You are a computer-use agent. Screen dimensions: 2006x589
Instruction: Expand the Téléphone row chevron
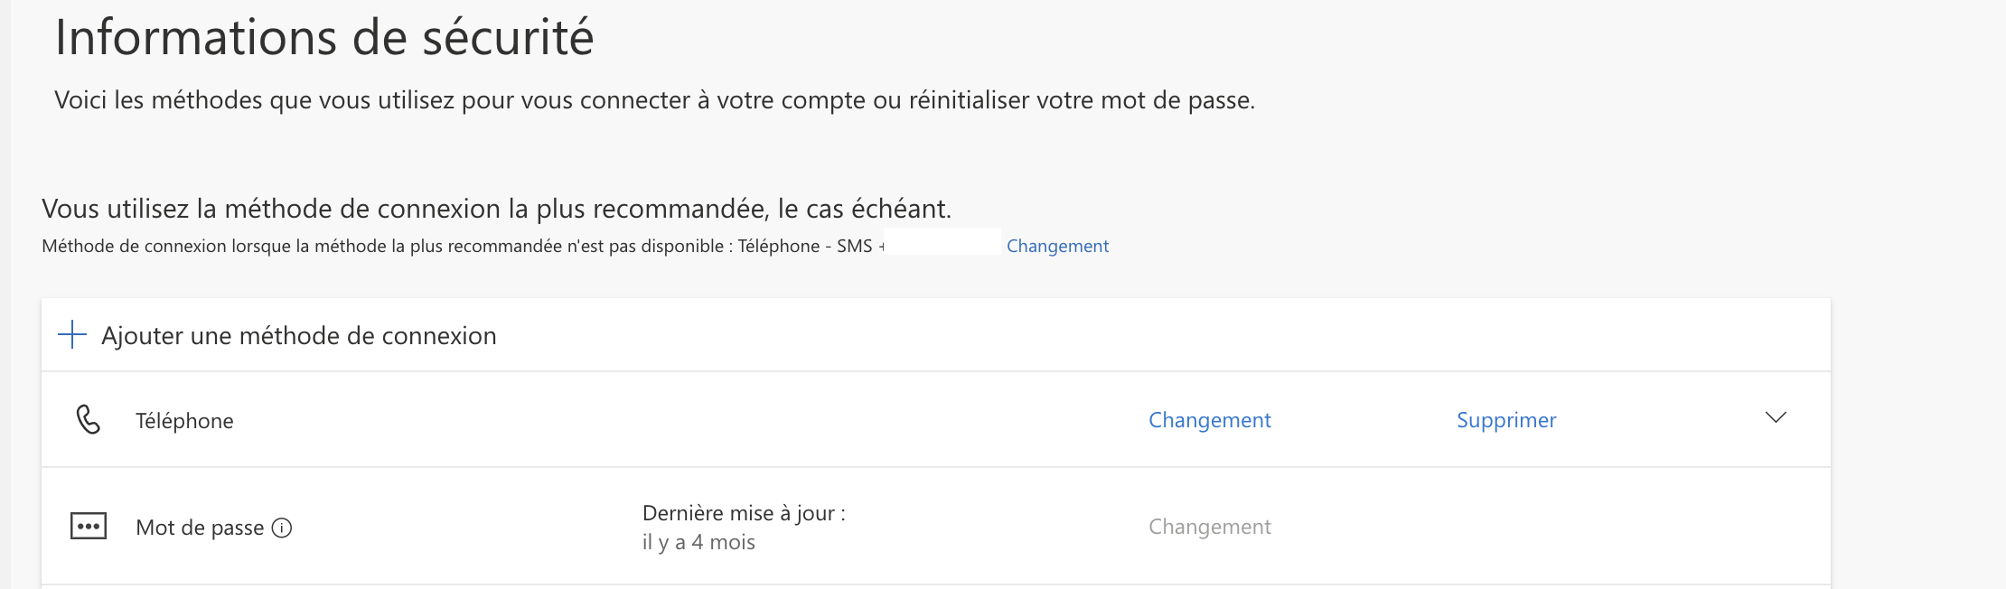click(x=1776, y=418)
